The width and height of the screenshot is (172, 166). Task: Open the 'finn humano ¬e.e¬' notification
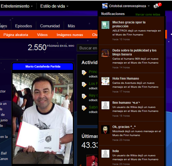[x=126, y=103]
